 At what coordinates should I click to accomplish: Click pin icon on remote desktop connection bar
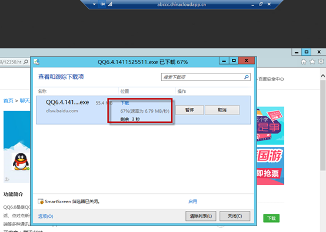[102, 4]
